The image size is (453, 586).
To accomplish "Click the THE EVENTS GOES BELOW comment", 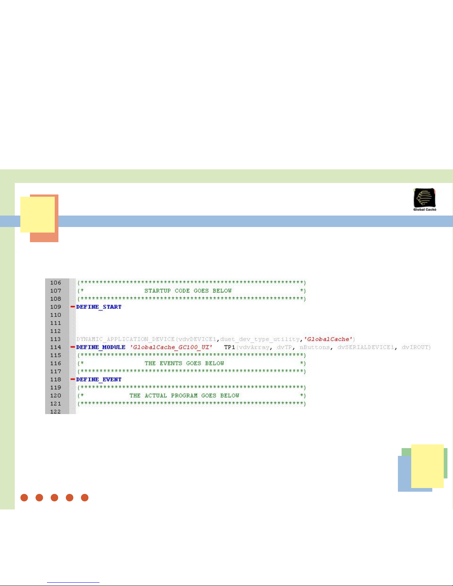I will 184,363.
